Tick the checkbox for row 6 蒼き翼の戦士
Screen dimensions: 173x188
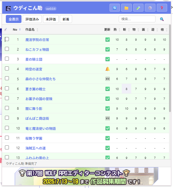tap(7, 88)
